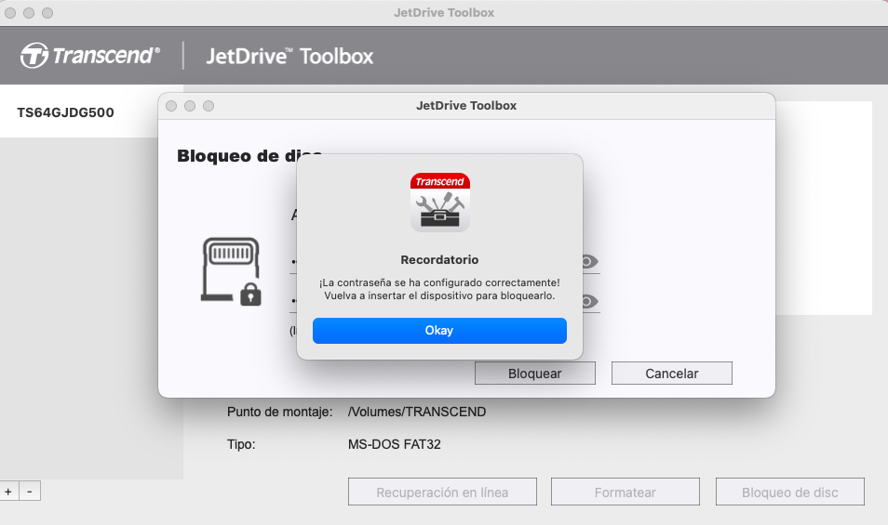Click the MS-DOS FAT32 type value

coord(394,445)
